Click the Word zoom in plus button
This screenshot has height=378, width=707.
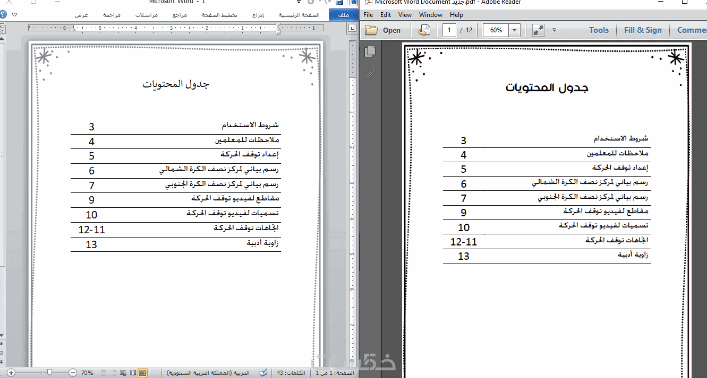pyautogui.click(x=11, y=373)
